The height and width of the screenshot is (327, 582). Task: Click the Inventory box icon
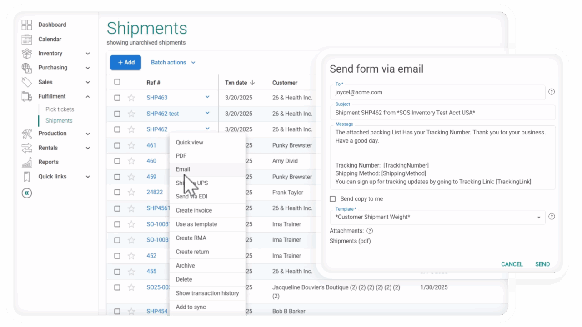click(27, 54)
